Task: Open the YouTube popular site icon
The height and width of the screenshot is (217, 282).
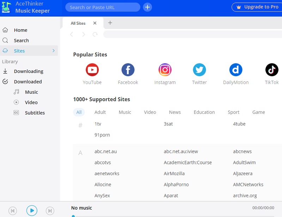Action: 92,70
